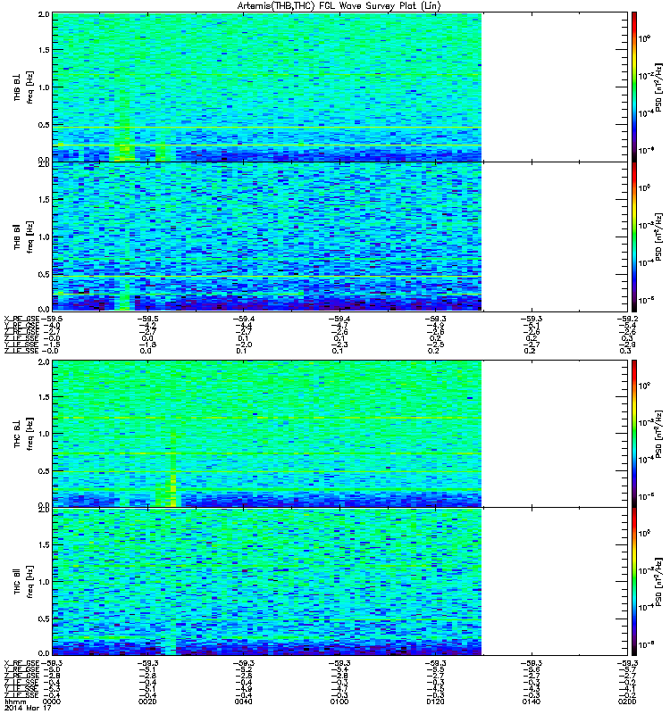Click the 10⁻⁶ tick on THB B∥ color bar
Viewport: 670px width, 714px height.
click(x=645, y=300)
